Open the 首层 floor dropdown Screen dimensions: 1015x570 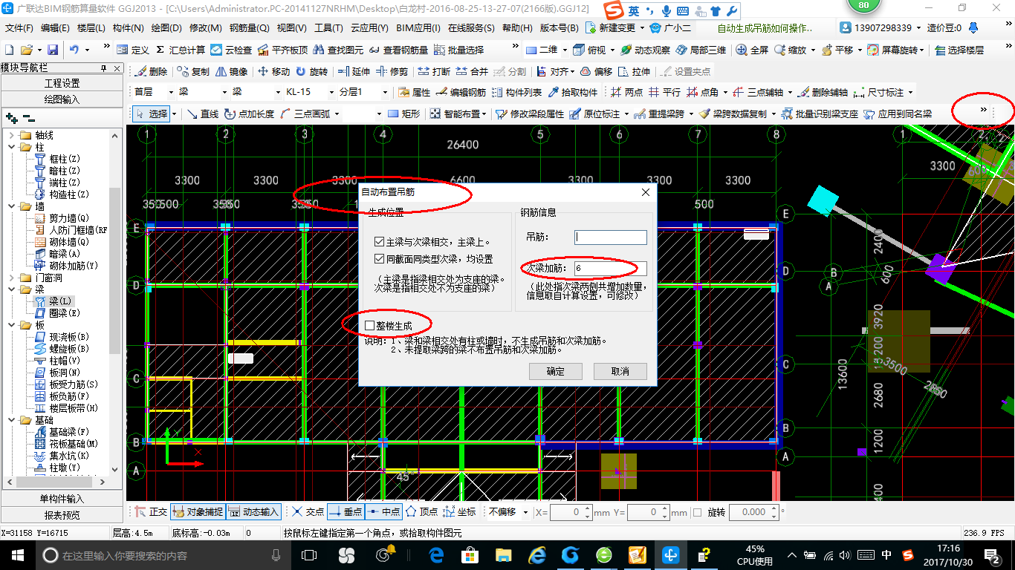point(170,92)
